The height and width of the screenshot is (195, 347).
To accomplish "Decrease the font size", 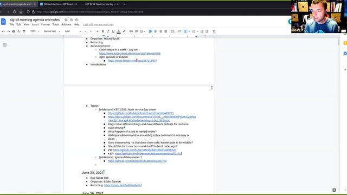I will click(86, 31).
